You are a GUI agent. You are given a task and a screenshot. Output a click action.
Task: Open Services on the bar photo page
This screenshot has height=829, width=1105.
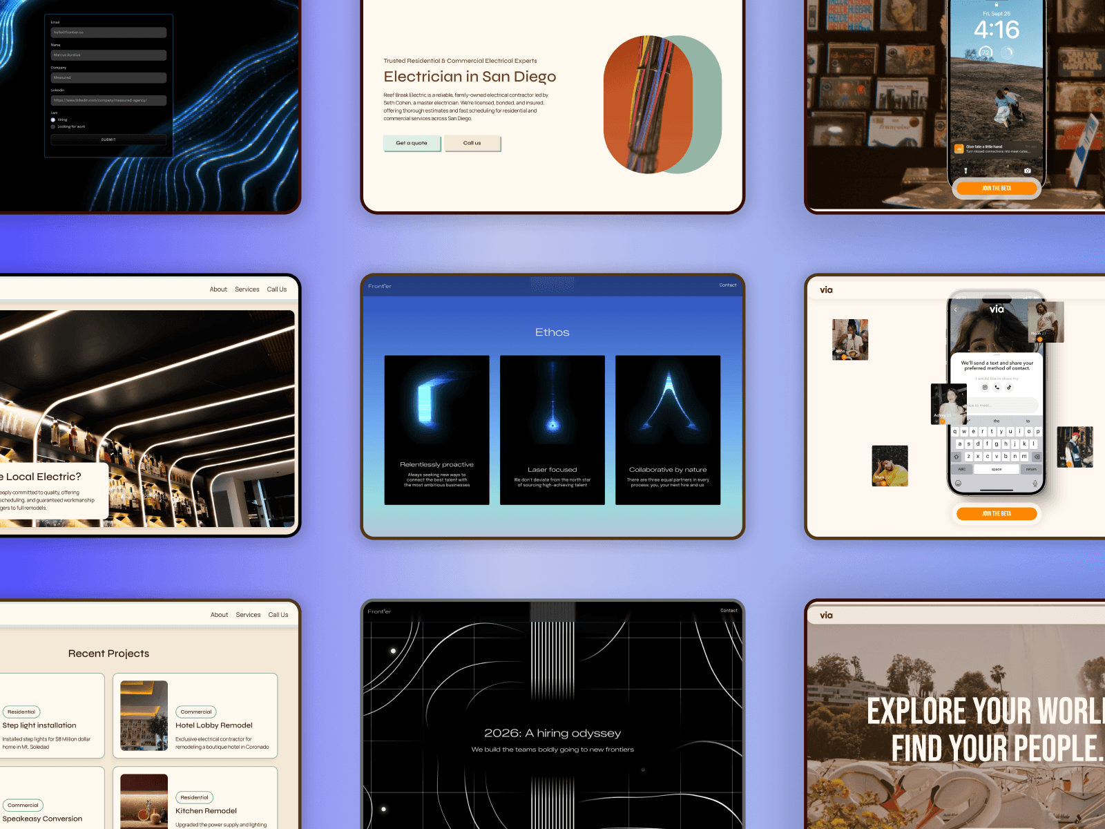[247, 289]
